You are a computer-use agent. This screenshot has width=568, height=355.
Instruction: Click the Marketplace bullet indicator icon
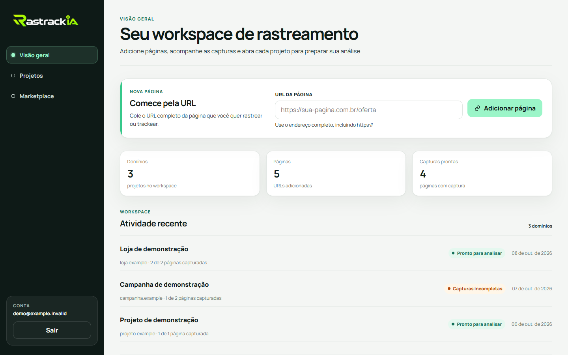coord(13,96)
